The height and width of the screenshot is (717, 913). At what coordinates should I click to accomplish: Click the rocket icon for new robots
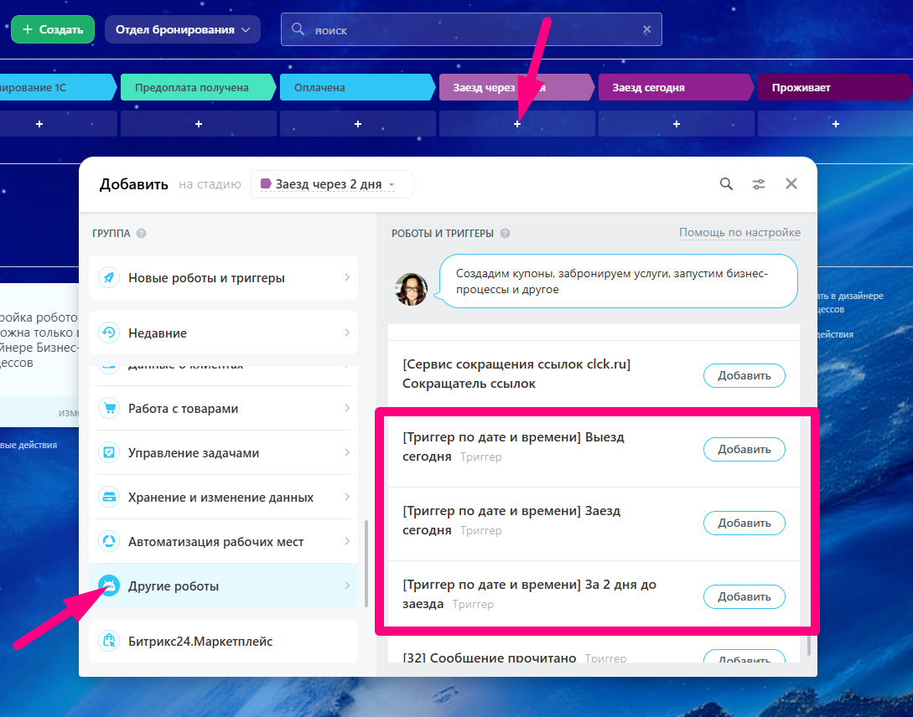109,278
